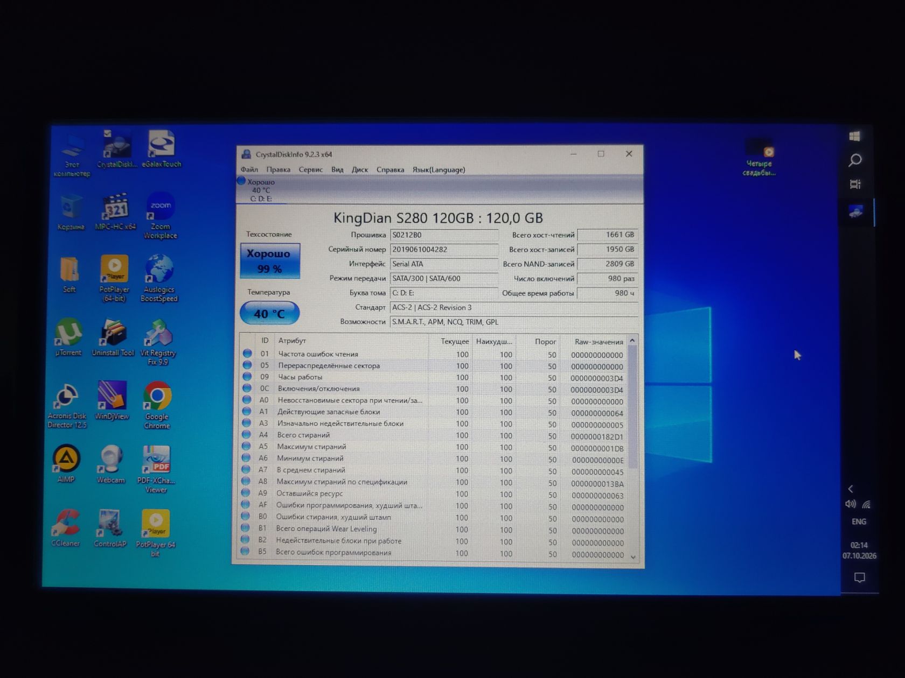This screenshot has height=678, width=905.
Task: Click the firmware field S0212B0
Action: [x=444, y=235]
